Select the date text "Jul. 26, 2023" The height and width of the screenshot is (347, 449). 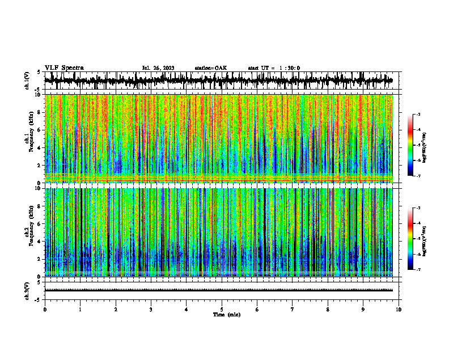click(158, 68)
